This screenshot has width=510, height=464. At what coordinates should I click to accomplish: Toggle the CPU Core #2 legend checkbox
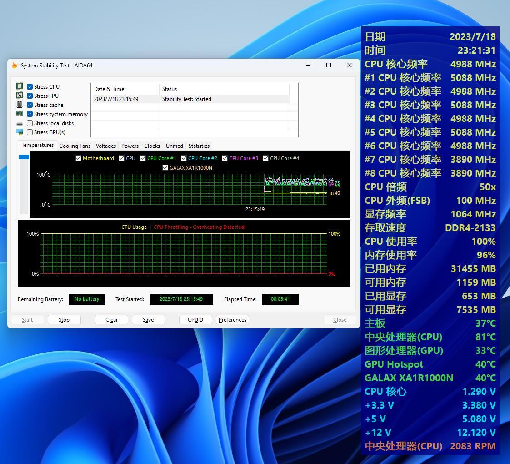[x=184, y=158]
